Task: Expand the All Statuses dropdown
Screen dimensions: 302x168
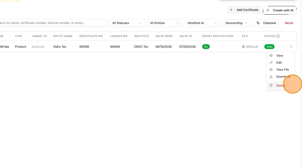Action: (x=127, y=23)
